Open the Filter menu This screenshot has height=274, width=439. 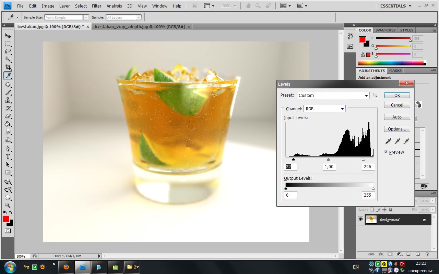pos(97,6)
